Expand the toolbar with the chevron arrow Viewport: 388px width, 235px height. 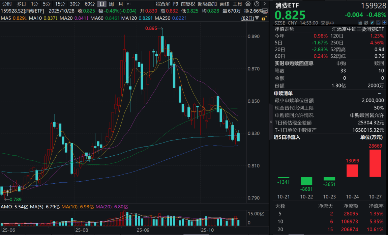pos(264,4)
